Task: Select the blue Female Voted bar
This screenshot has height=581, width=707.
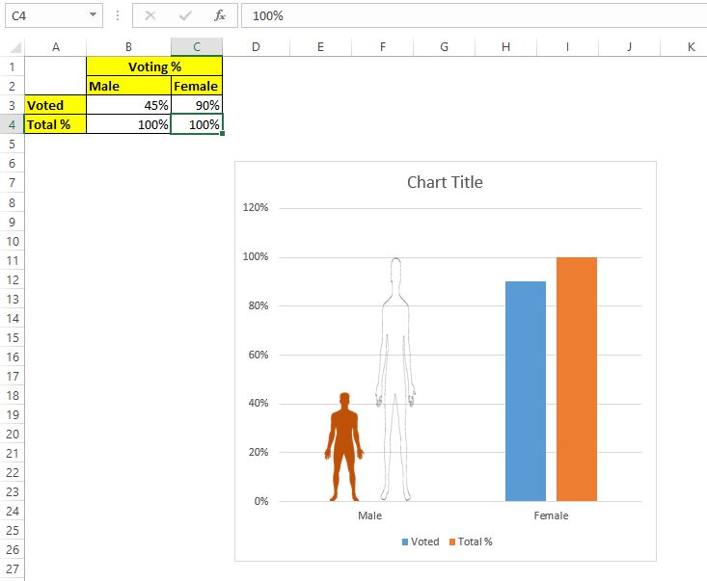Action: point(526,391)
